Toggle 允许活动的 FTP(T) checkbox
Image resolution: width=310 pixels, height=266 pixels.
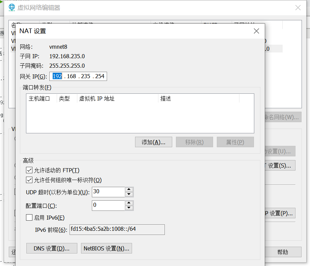pyautogui.click(x=29, y=170)
